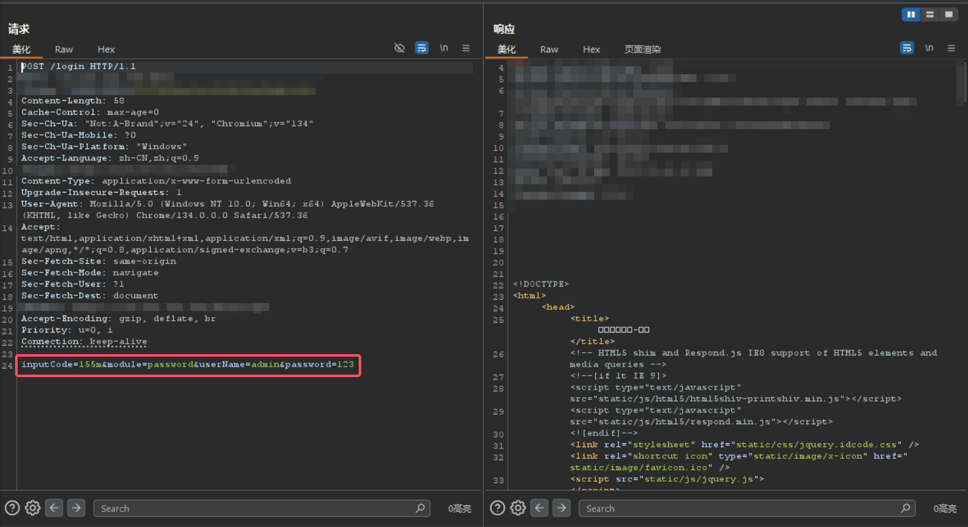968x527 pixels.
Task: Click the Content-Type header line
Action: (156, 181)
